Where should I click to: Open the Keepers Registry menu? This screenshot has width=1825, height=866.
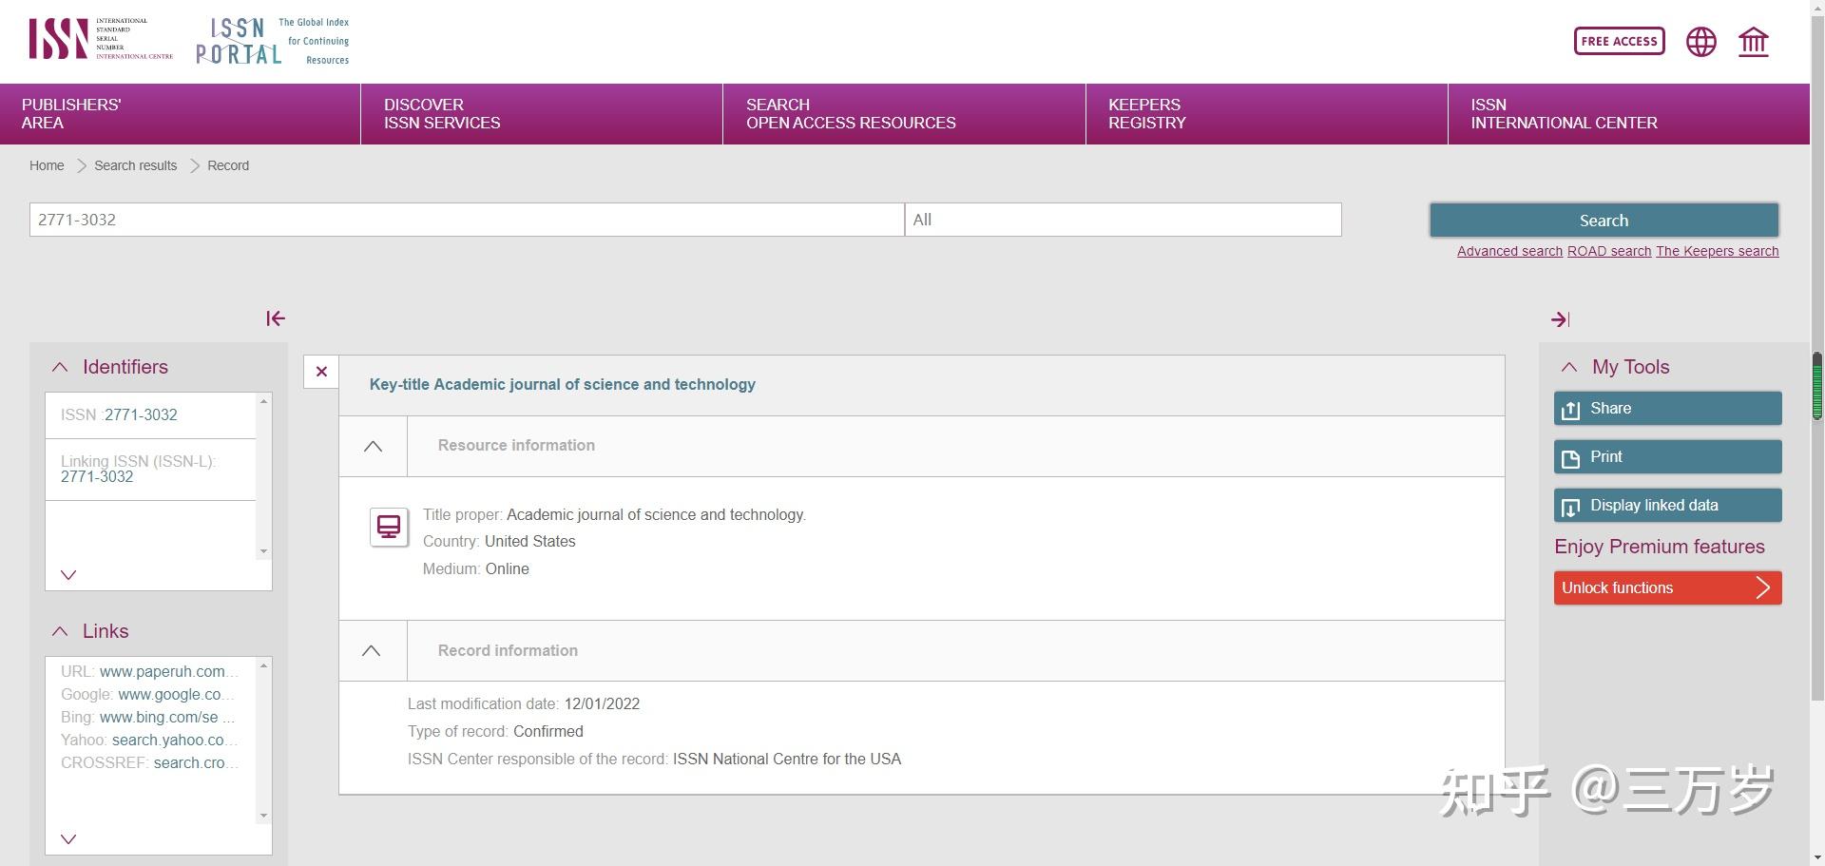click(x=1267, y=114)
